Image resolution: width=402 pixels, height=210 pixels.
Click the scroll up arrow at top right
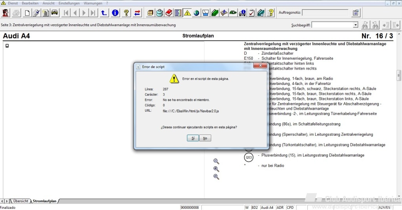pos(399,34)
